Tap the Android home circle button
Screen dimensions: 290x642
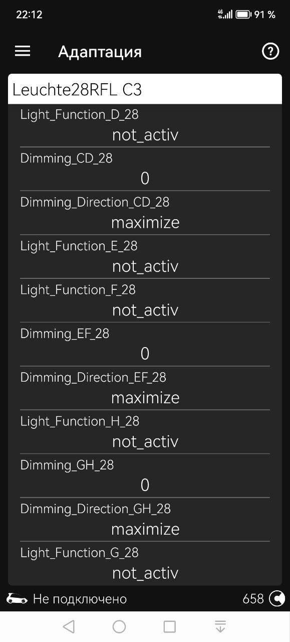coord(119,626)
